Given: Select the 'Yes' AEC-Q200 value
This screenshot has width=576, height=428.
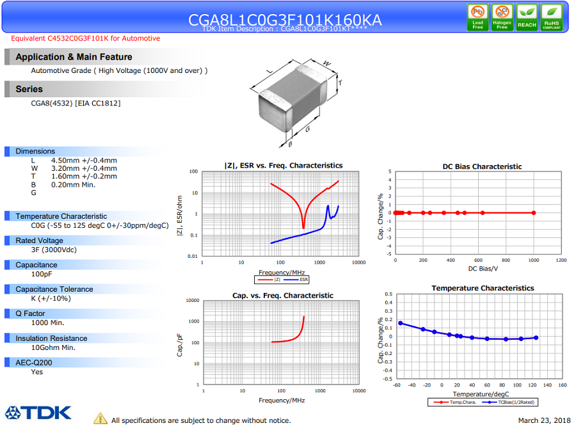Looking at the screenshot, I should pyautogui.click(x=36, y=372).
